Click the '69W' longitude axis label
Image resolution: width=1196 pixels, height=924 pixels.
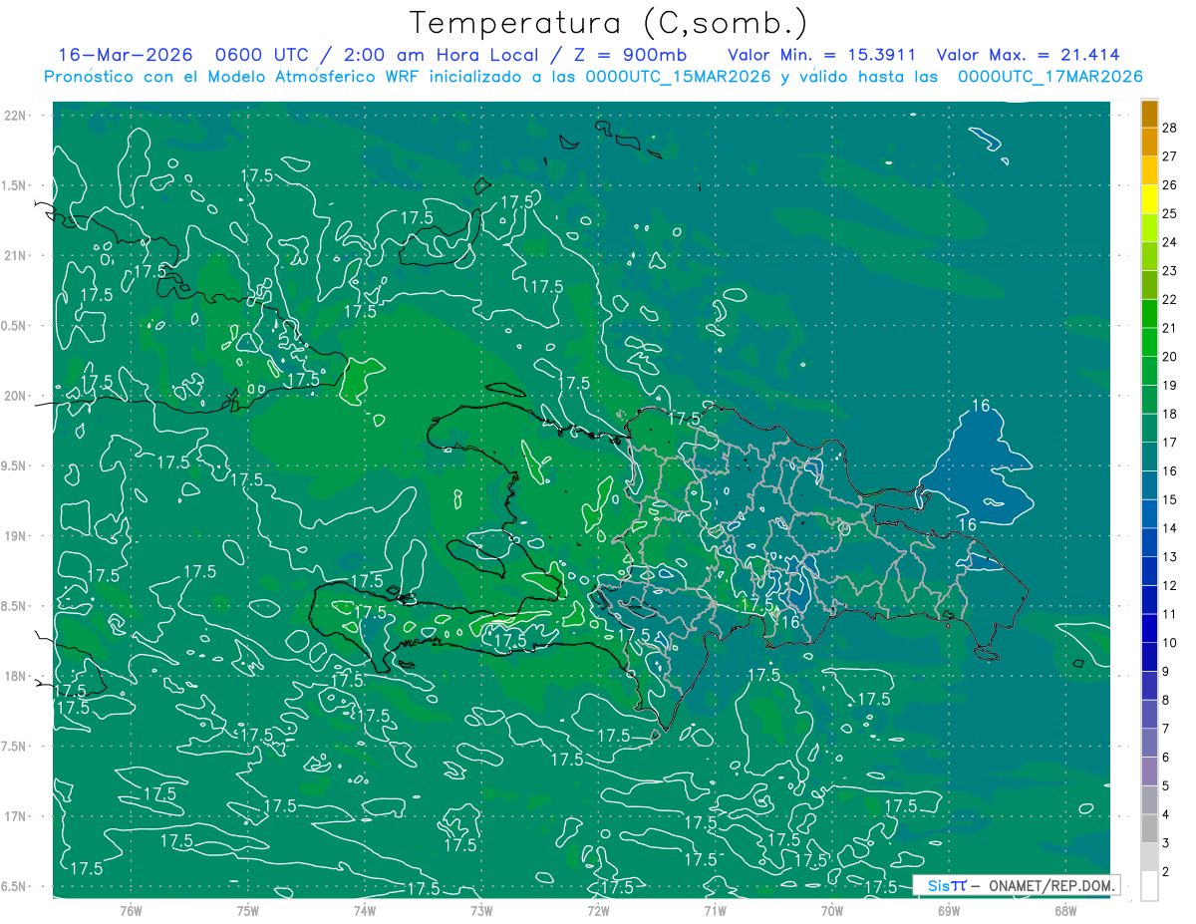tap(948, 911)
